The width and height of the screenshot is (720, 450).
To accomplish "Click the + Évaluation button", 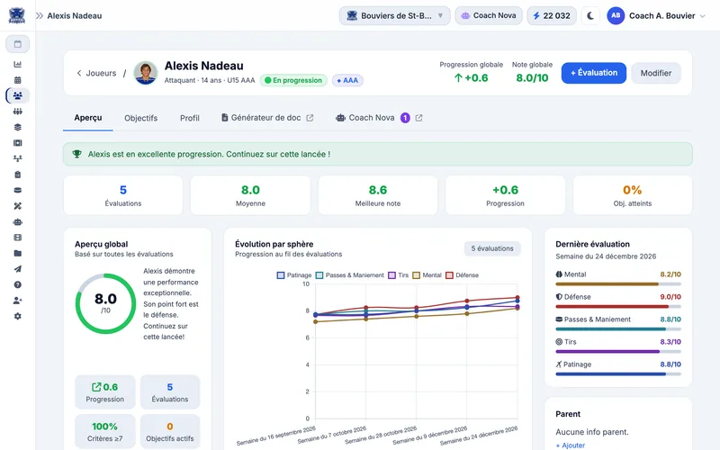I will click(x=594, y=73).
